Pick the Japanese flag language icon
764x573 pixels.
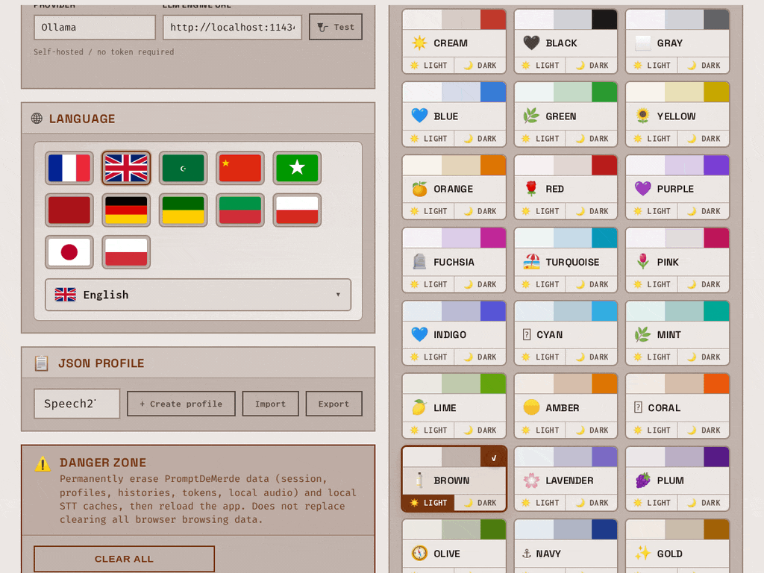69,252
